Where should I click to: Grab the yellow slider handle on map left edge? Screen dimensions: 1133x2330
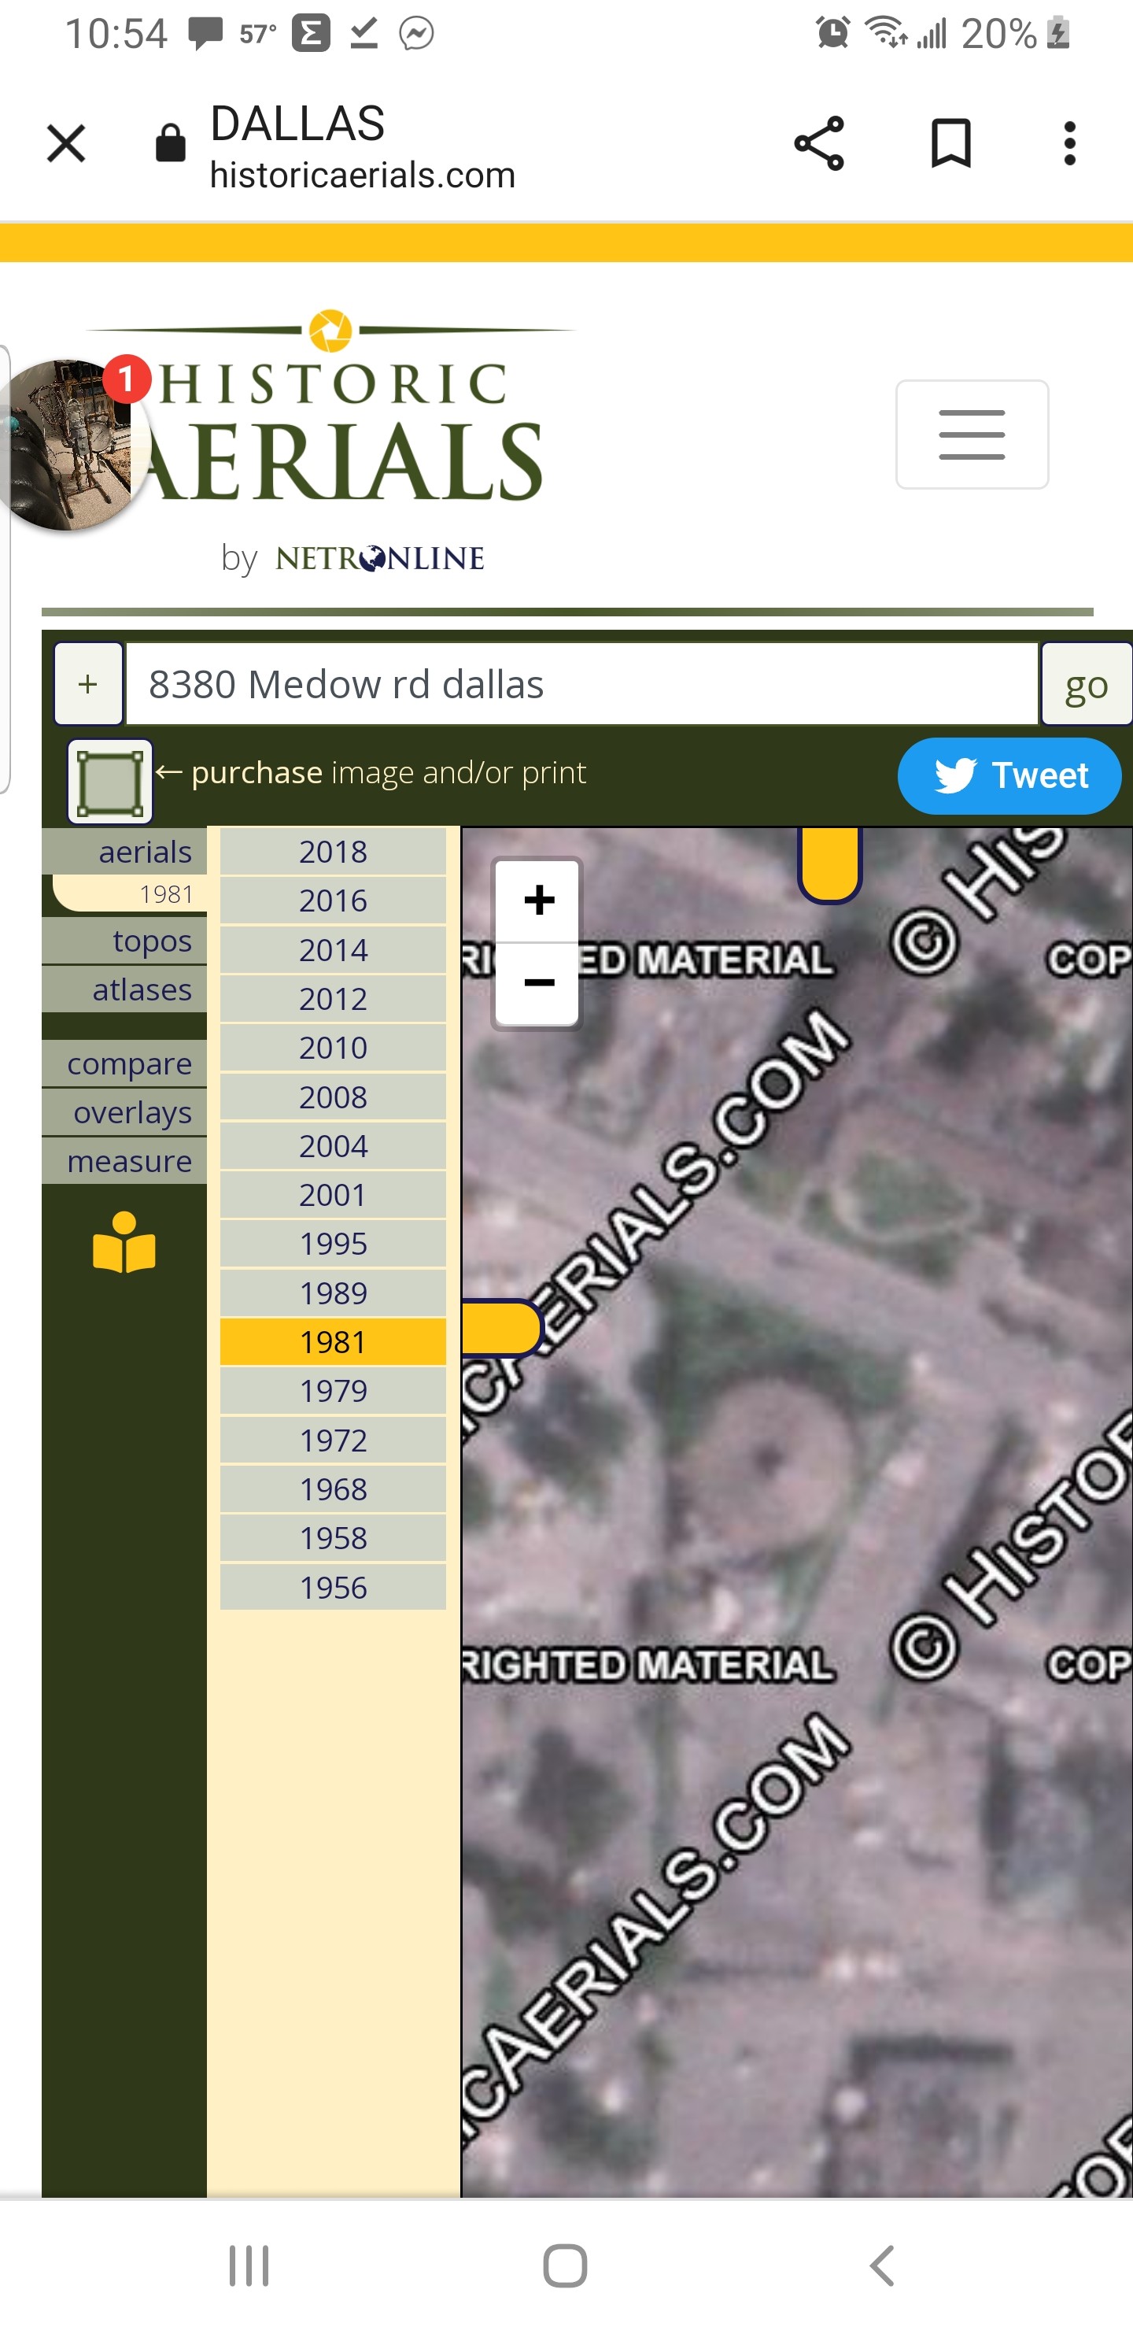click(x=500, y=1328)
